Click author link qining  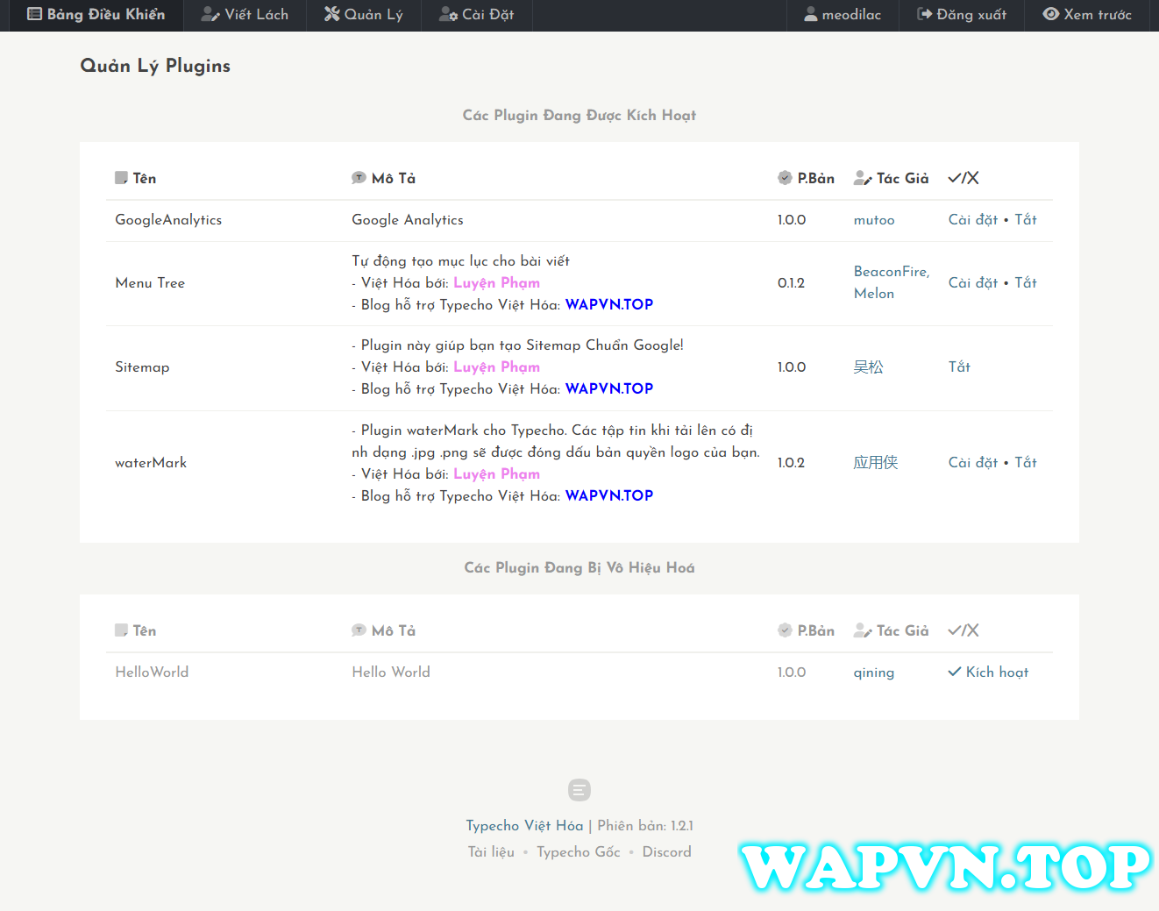pyautogui.click(x=874, y=673)
